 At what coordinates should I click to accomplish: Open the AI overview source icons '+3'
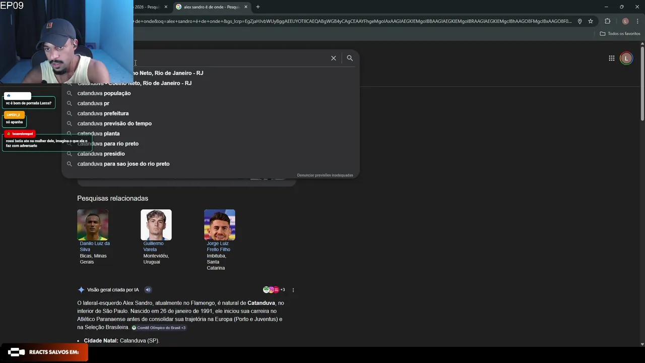(x=274, y=290)
